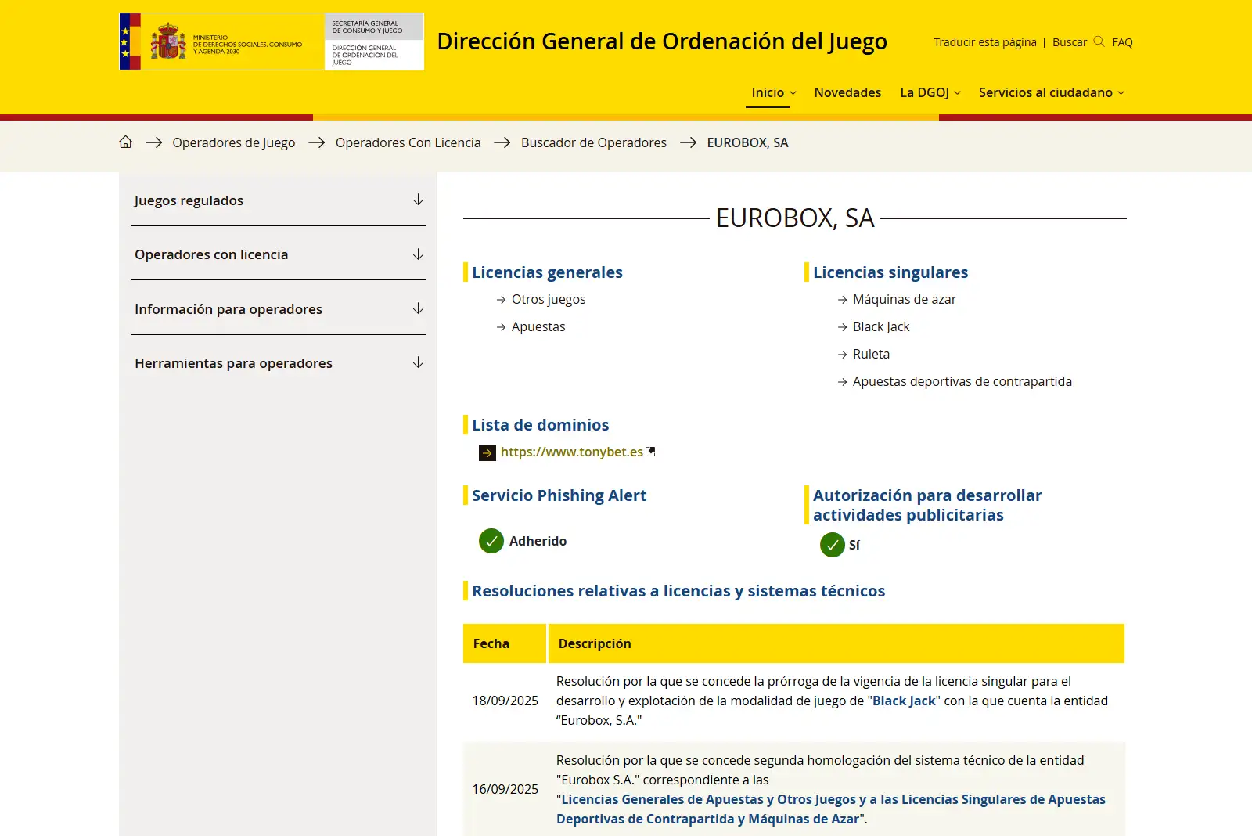Click the Autorización para desarrollar actividades publicitarias heading
This screenshot has height=836, width=1252.
[x=927, y=505]
